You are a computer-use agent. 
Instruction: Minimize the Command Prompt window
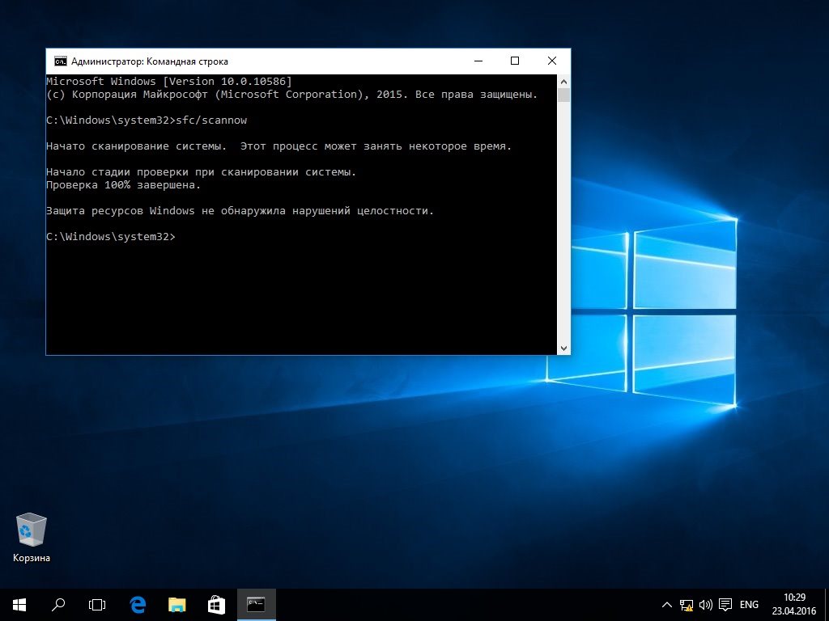(478, 61)
